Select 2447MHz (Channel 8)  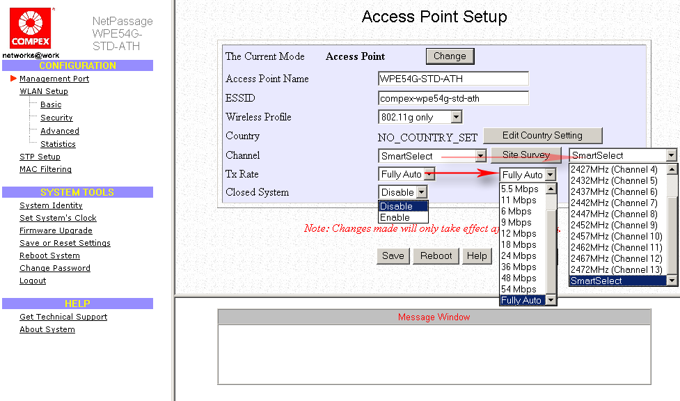click(x=617, y=214)
